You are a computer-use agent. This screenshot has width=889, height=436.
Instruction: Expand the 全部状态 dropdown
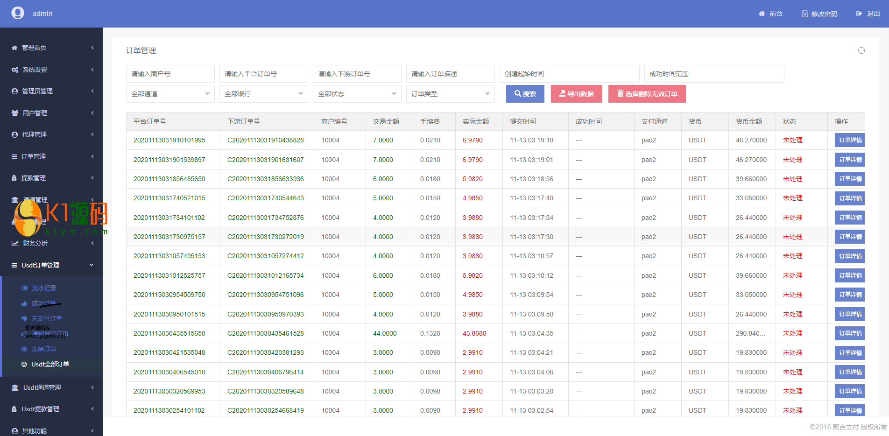pos(357,94)
